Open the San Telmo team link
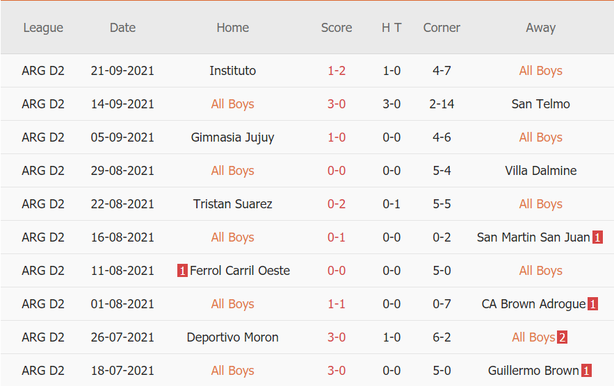 point(540,104)
